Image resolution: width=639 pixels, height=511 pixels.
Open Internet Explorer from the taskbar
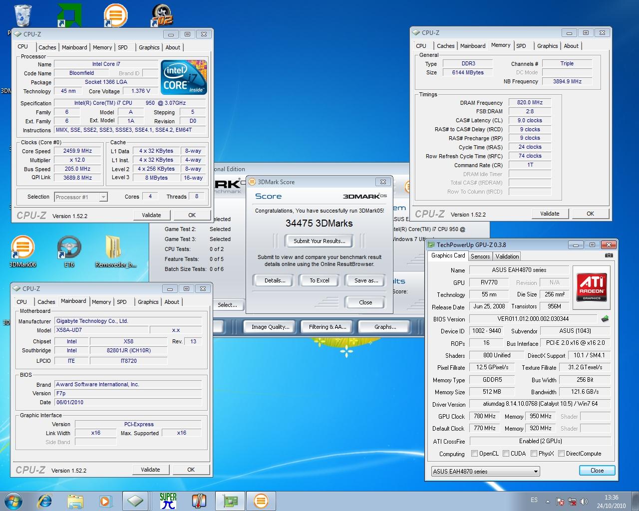click(x=45, y=501)
